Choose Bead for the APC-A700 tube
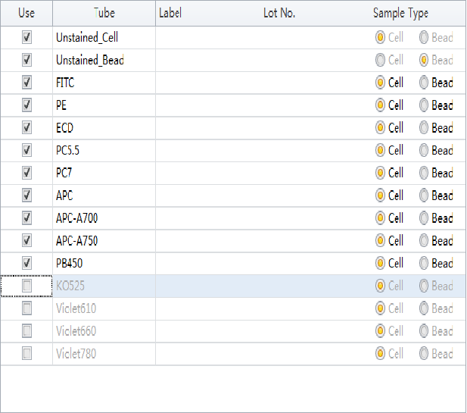 pos(424,218)
